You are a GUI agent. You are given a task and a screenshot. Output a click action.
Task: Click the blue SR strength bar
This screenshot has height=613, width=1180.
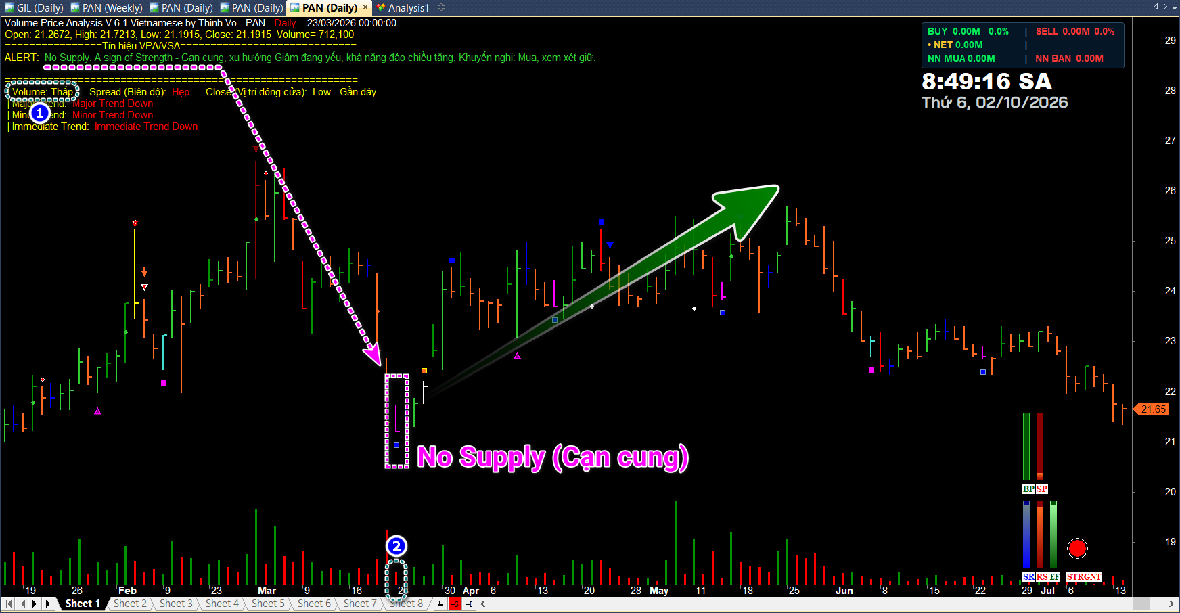point(1026,535)
